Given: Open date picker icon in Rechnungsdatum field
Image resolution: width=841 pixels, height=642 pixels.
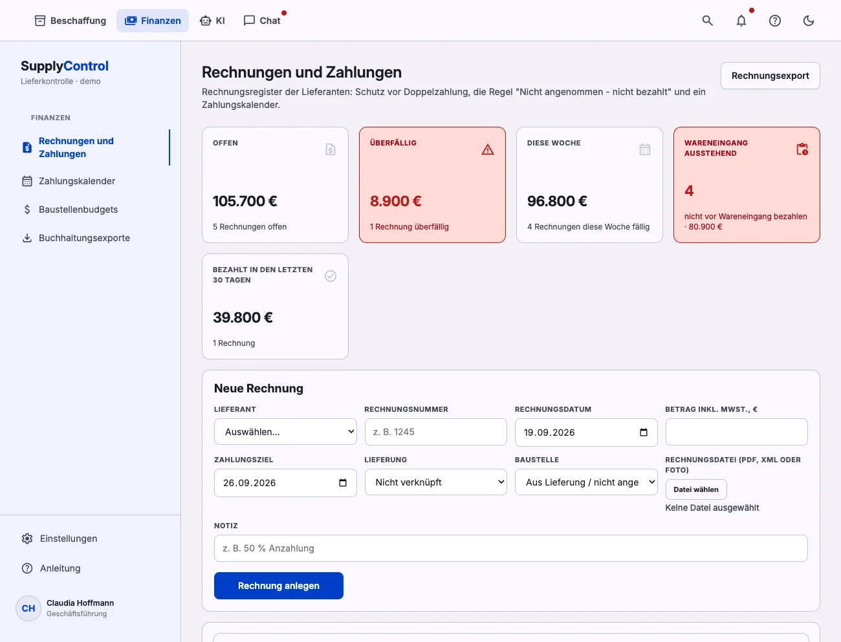Looking at the screenshot, I should (644, 433).
